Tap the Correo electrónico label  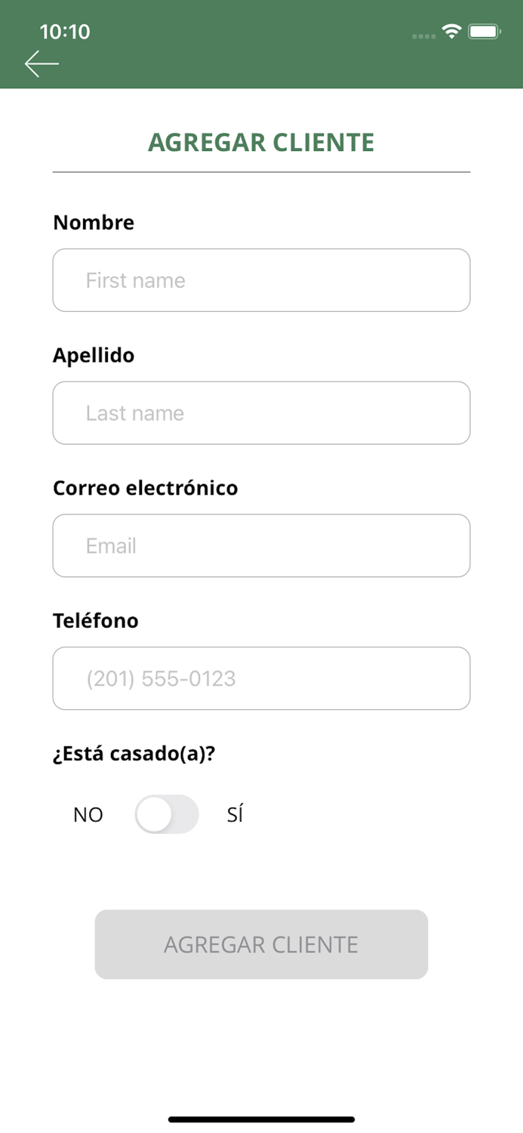pos(145,488)
